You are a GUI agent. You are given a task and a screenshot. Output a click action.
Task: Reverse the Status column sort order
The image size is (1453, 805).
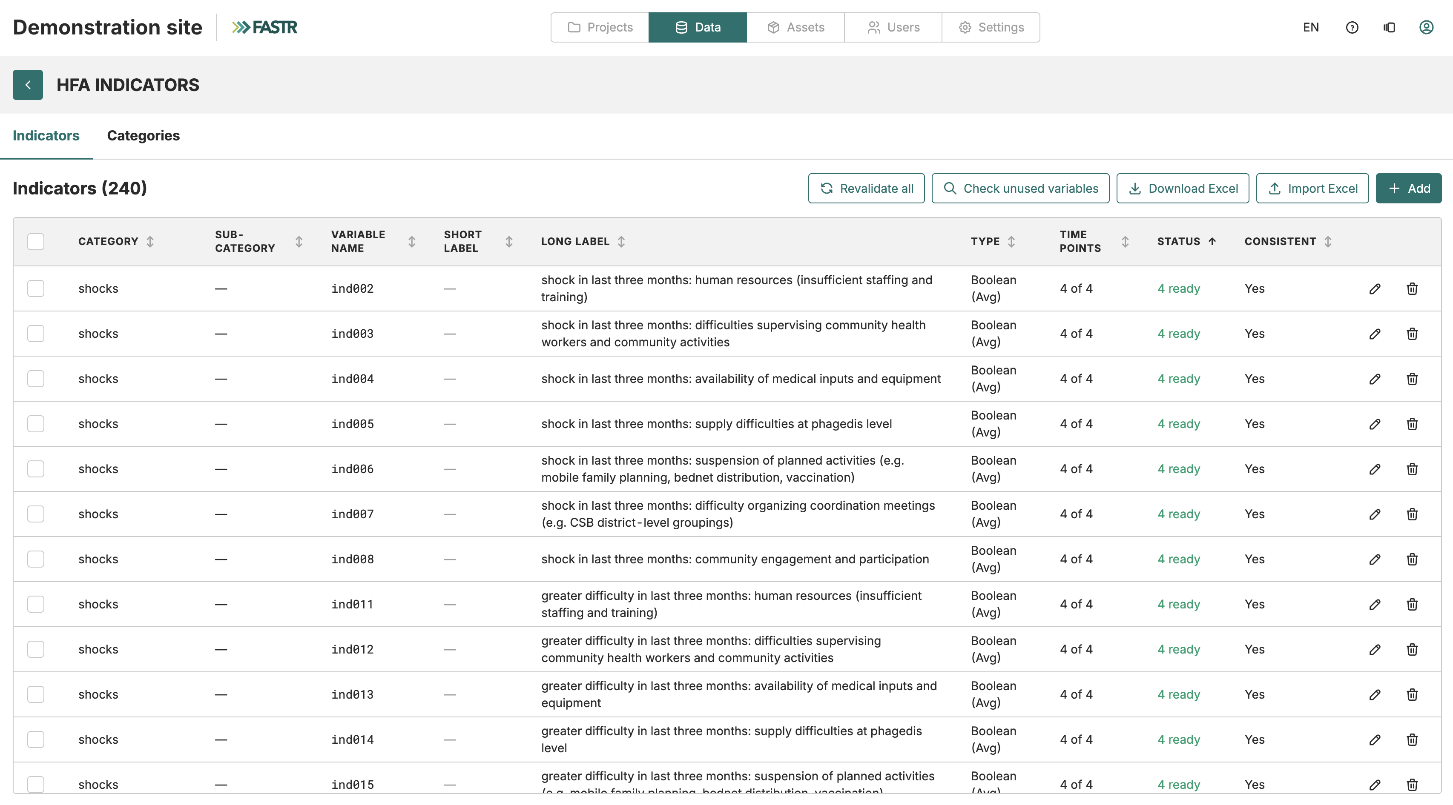click(1212, 241)
